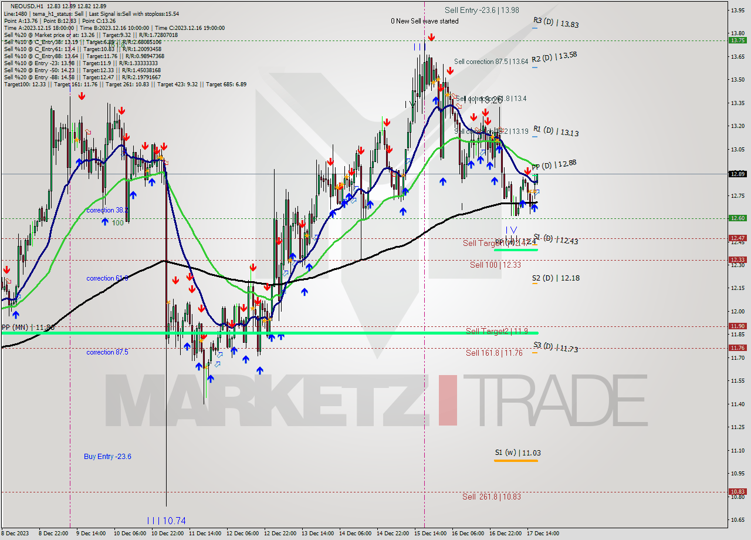Click the '13 Dec 14:00' time axis label
Screen dimensions: 751x540
pyautogui.click(x=317, y=534)
